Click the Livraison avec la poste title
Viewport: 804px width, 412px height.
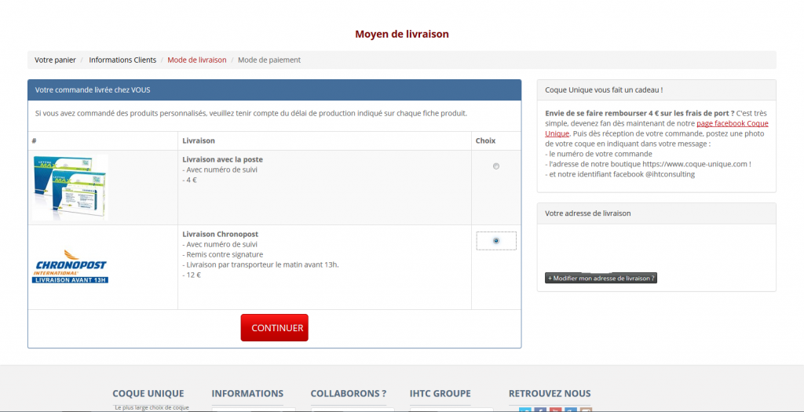coord(222,159)
